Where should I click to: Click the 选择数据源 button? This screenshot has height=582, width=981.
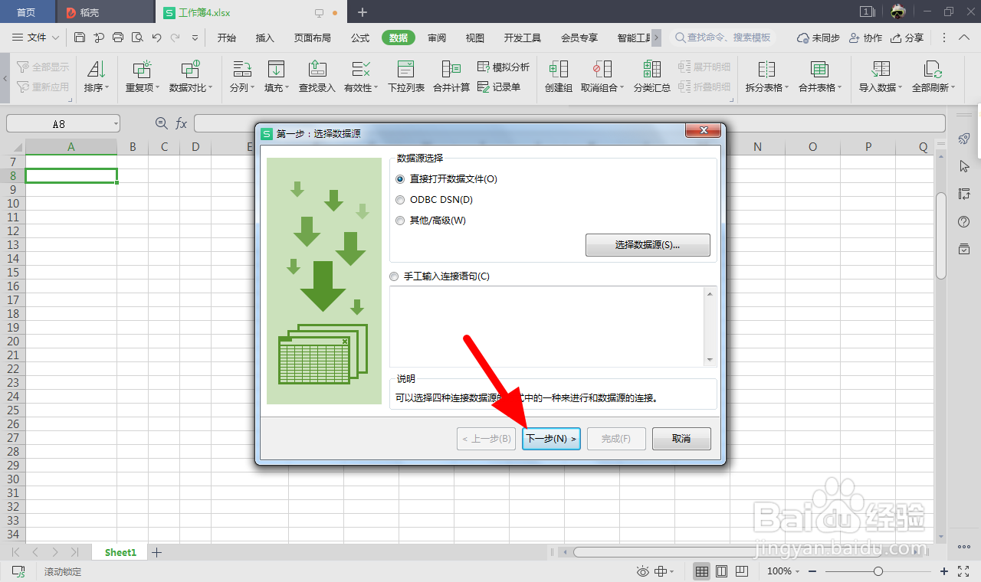click(648, 244)
